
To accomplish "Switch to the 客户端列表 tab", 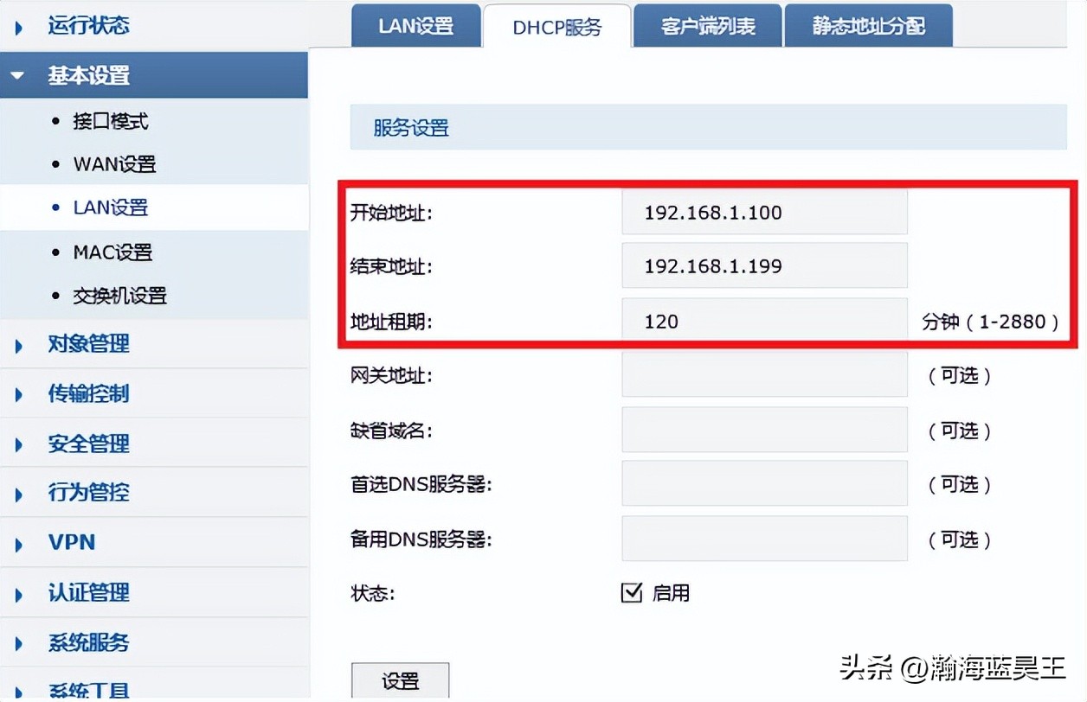I will (707, 26).
